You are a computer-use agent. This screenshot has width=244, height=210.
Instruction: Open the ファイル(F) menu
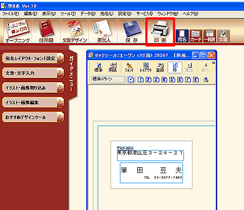point(10,14)
